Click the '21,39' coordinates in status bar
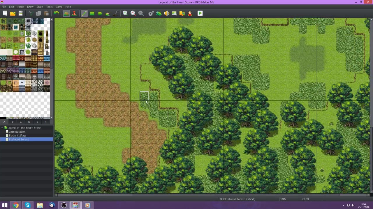 [x=305, y=199]
